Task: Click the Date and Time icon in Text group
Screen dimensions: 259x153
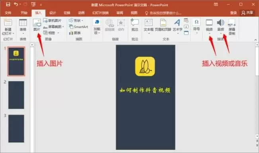Action: [x=186, y=20]
